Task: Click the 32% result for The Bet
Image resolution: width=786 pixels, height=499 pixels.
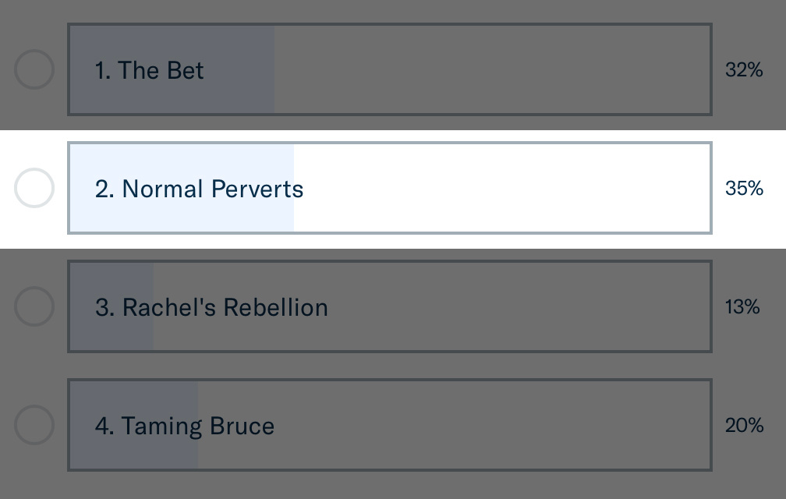Action: pyautogui.click(x=743, y=70)
